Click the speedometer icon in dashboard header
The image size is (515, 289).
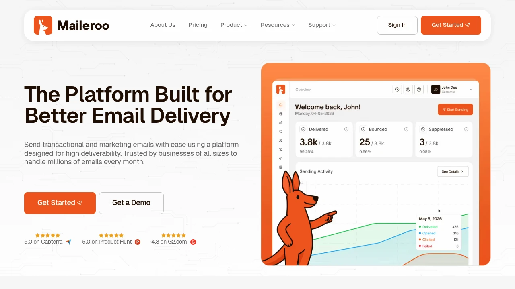pyautogui.click(x=397, y=90)
